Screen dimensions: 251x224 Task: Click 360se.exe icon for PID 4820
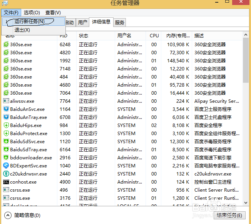click(x=6, y=52)
